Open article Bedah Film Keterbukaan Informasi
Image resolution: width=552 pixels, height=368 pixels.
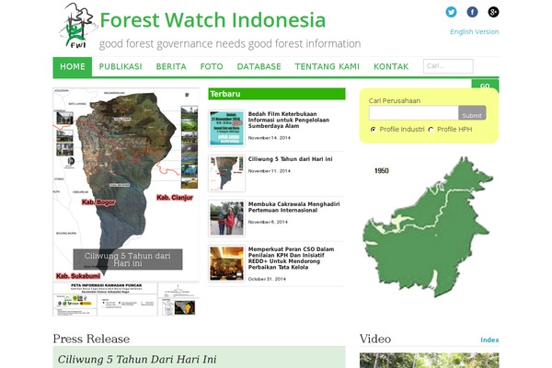click(289, 120)
